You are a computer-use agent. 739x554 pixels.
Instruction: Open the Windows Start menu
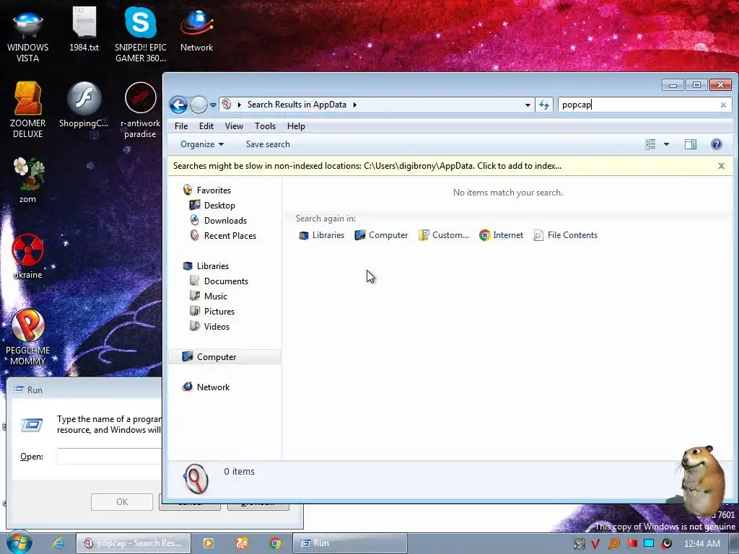[x=19, y=542]
